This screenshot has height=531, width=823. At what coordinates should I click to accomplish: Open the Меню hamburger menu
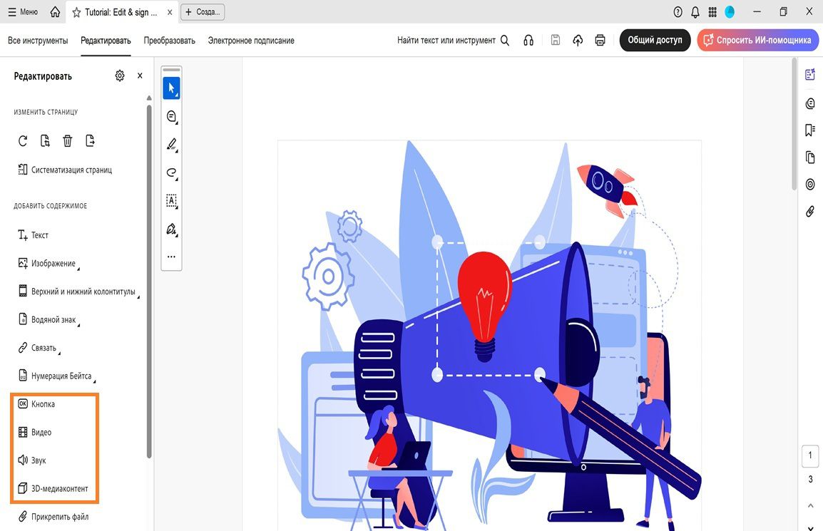click(x=23, y=11)
